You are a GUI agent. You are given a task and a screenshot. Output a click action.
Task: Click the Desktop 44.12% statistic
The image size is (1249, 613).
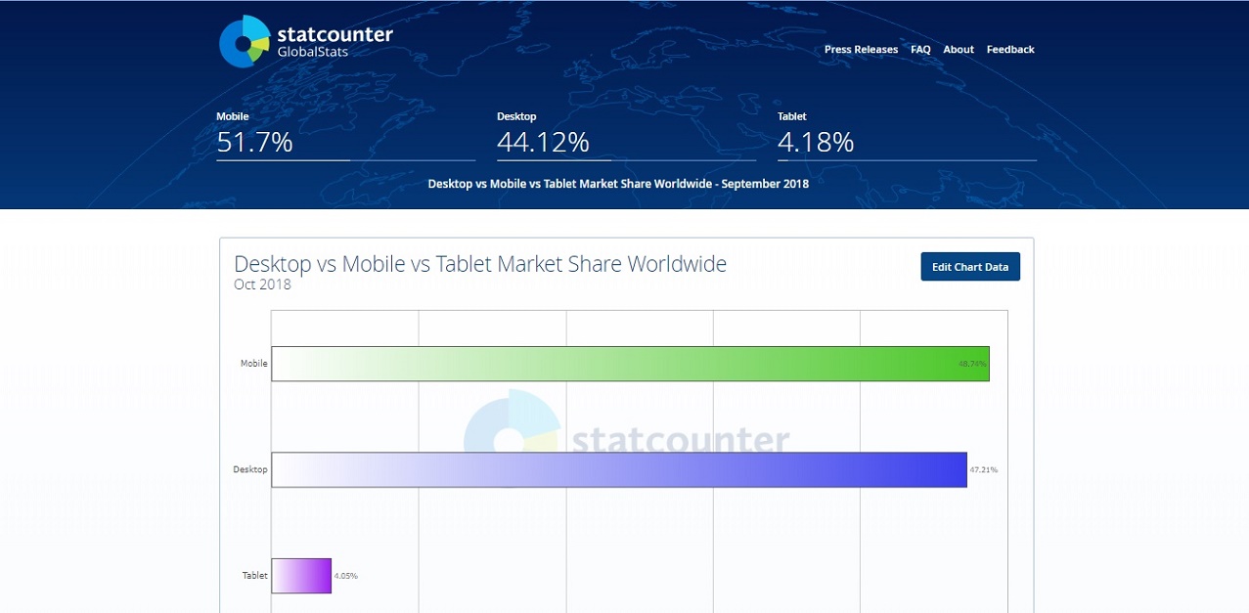click(626, 135)
